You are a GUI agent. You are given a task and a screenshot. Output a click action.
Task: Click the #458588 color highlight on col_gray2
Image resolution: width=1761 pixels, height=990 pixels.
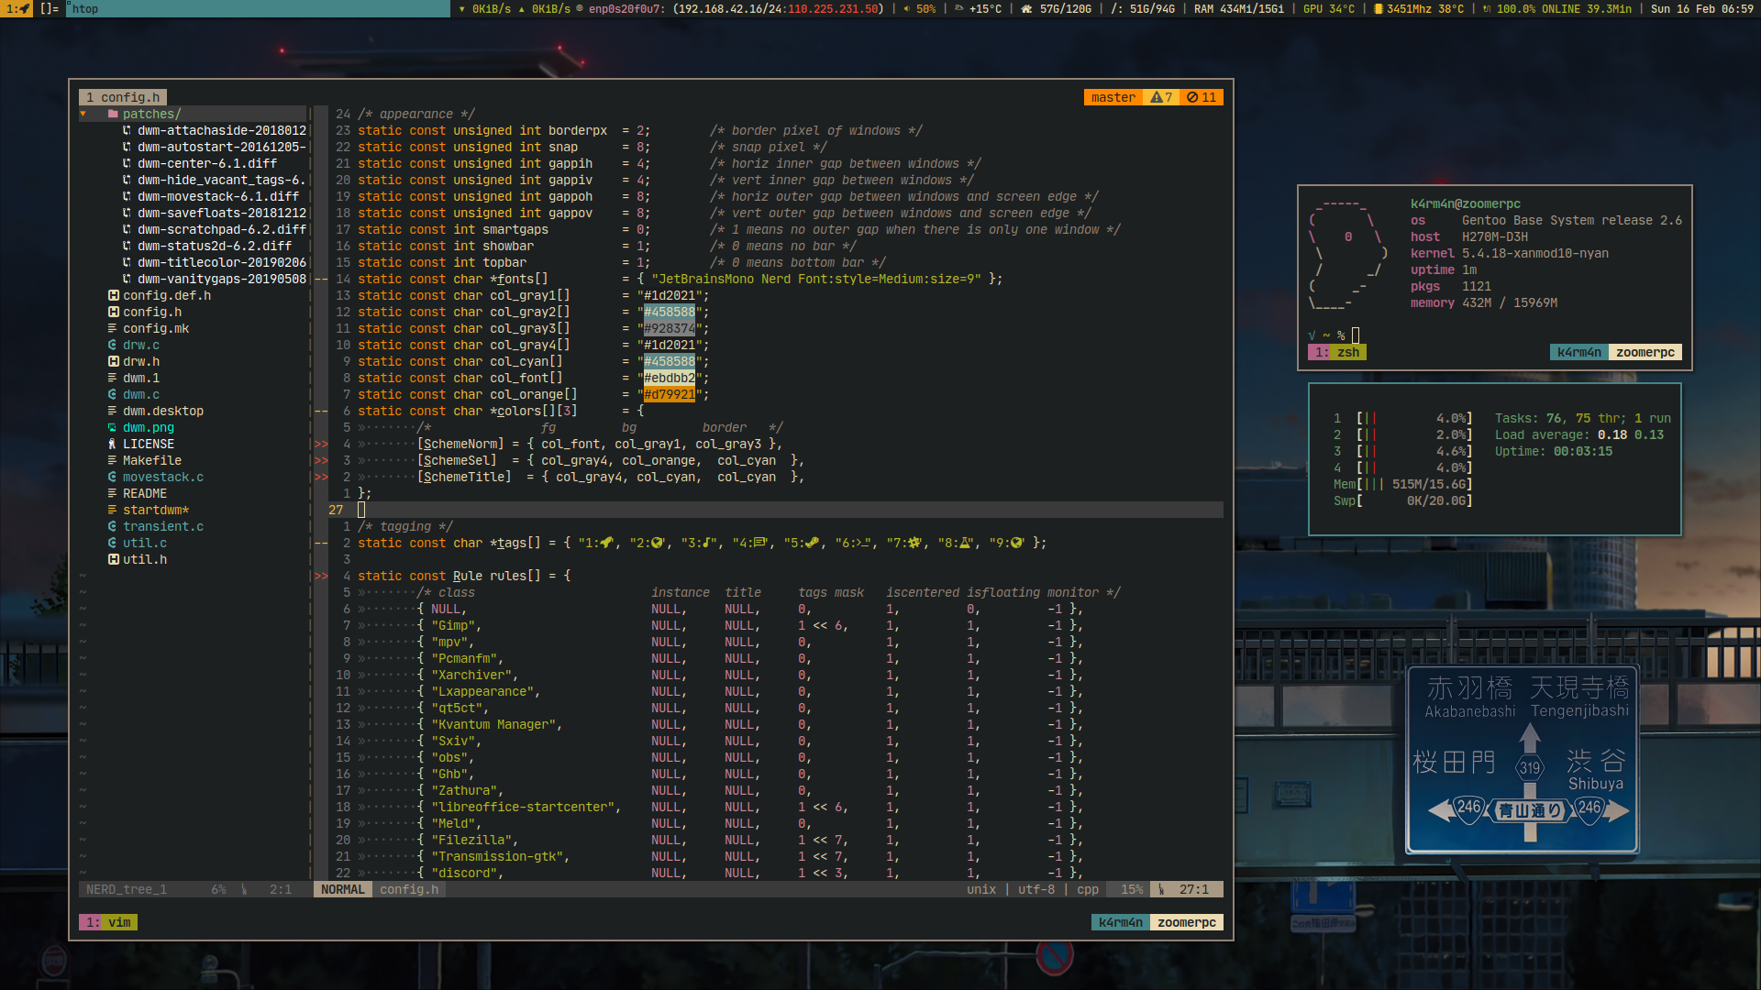click(669, 313)
